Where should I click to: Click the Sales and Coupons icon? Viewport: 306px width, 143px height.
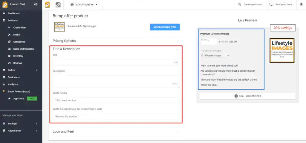click(x=9, y=49)
